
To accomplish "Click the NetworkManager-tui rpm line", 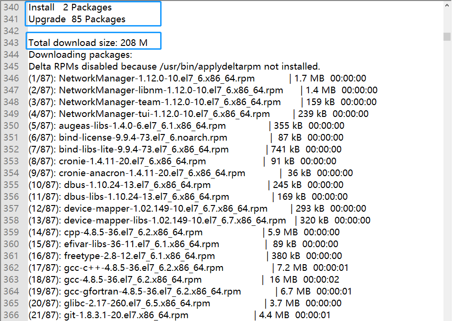I will 199,114.
